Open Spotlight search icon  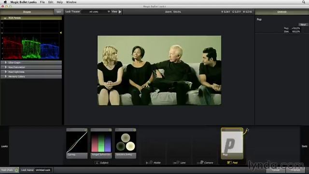(304, 2)
